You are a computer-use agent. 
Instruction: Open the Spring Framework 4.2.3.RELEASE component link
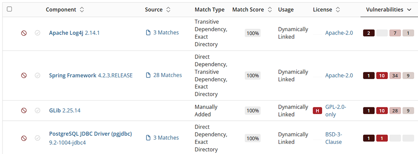91,76
